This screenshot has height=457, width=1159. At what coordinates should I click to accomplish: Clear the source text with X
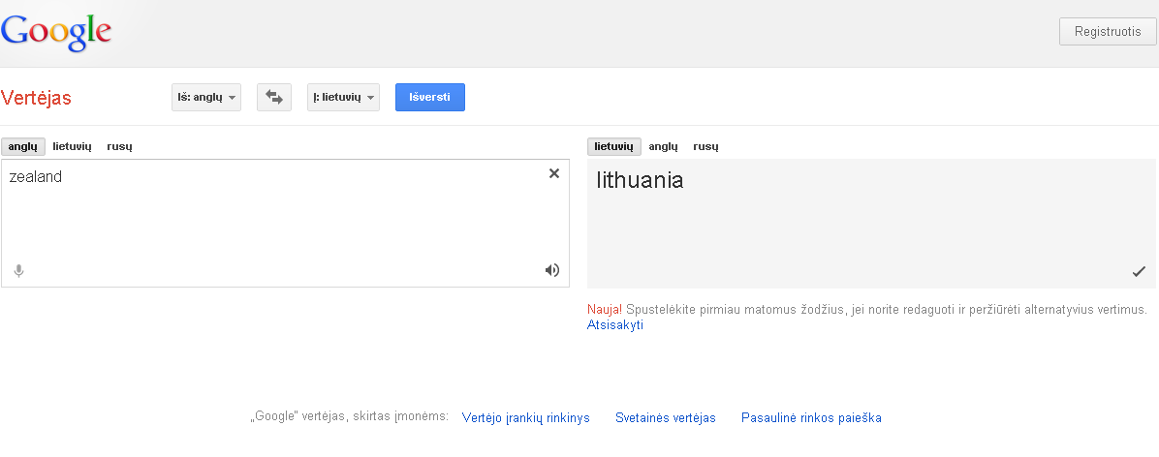(553, 173)
